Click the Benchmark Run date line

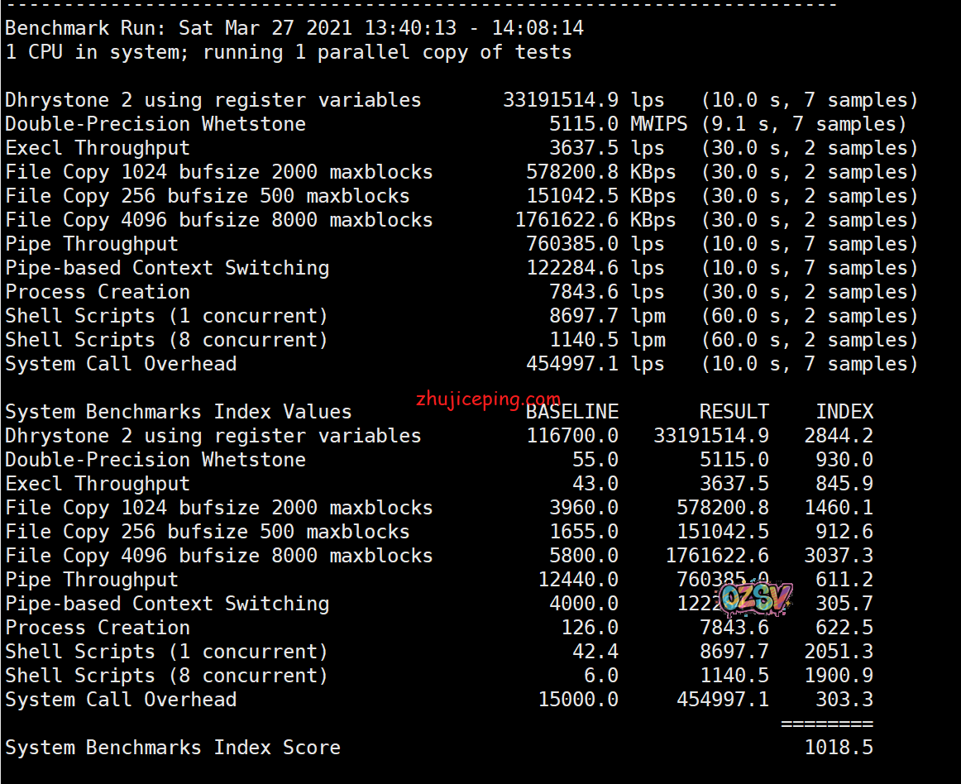click(x=294, y=28)
